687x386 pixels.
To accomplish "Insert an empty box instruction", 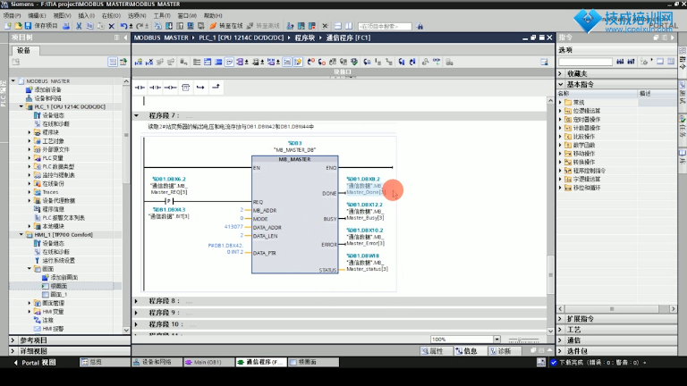I will click(186, 88).
